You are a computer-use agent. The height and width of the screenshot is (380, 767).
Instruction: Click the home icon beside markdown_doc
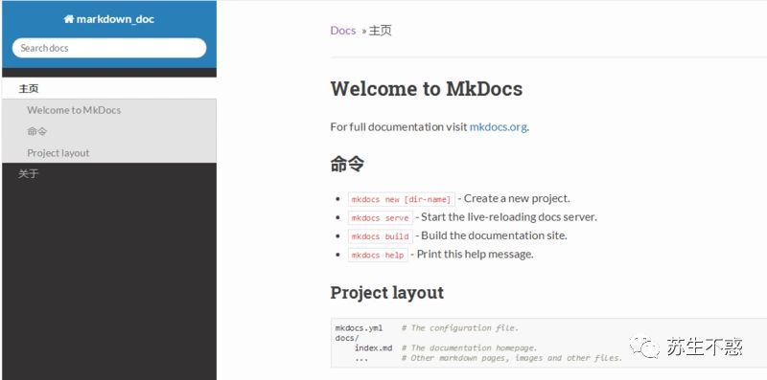coord(68,19)
